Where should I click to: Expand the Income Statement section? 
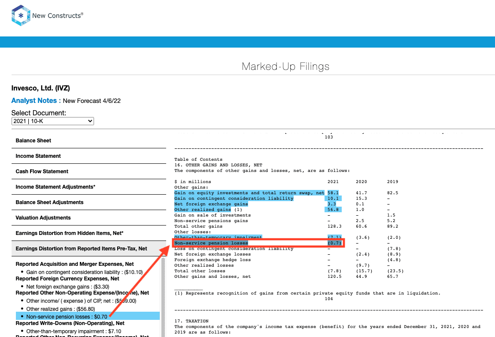pyautogui.click(x=89, y=156)
